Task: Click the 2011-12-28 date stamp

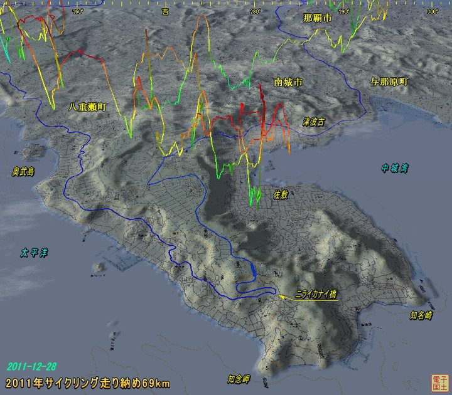Action: click(x=30, y=366)
